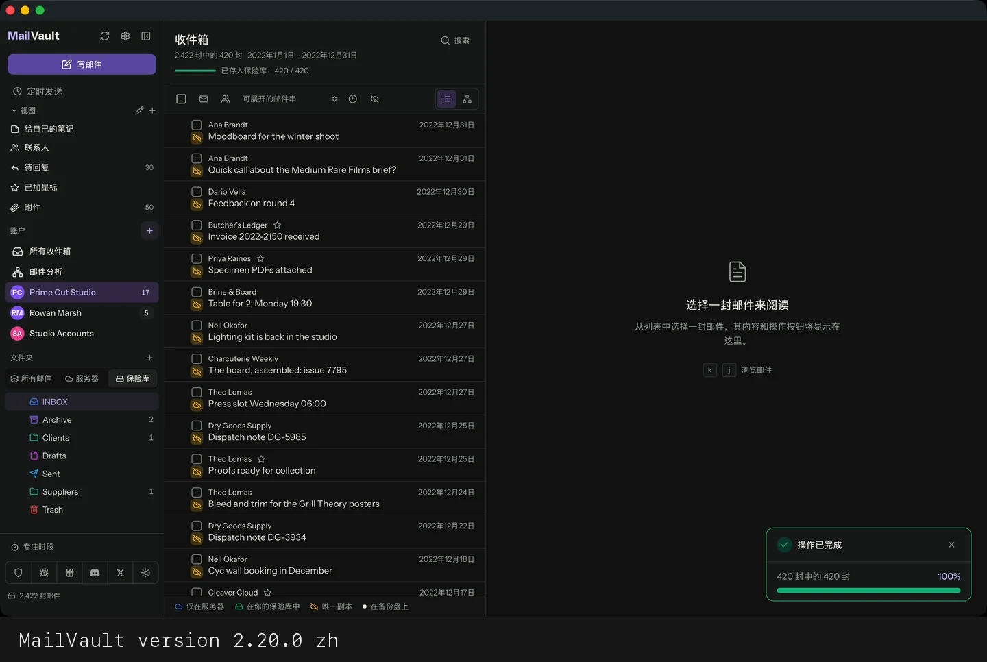Click the shield icon in the bottom toolbar
The height and width of the screenshot is (662, 987).
click(19, 573)
